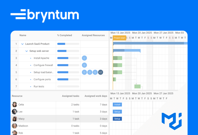Click the Bryntum logo
This screenshot has height=135, width=198.
pos(45,16)
